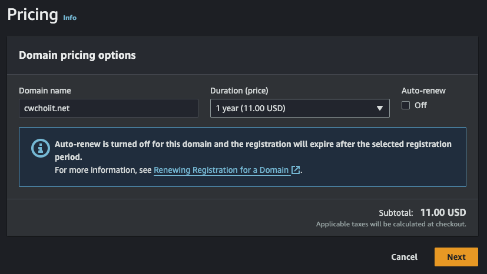Open the Info link next to Pricing
The width and height of the screenshot is (487, 274).
tap(69, 18)
